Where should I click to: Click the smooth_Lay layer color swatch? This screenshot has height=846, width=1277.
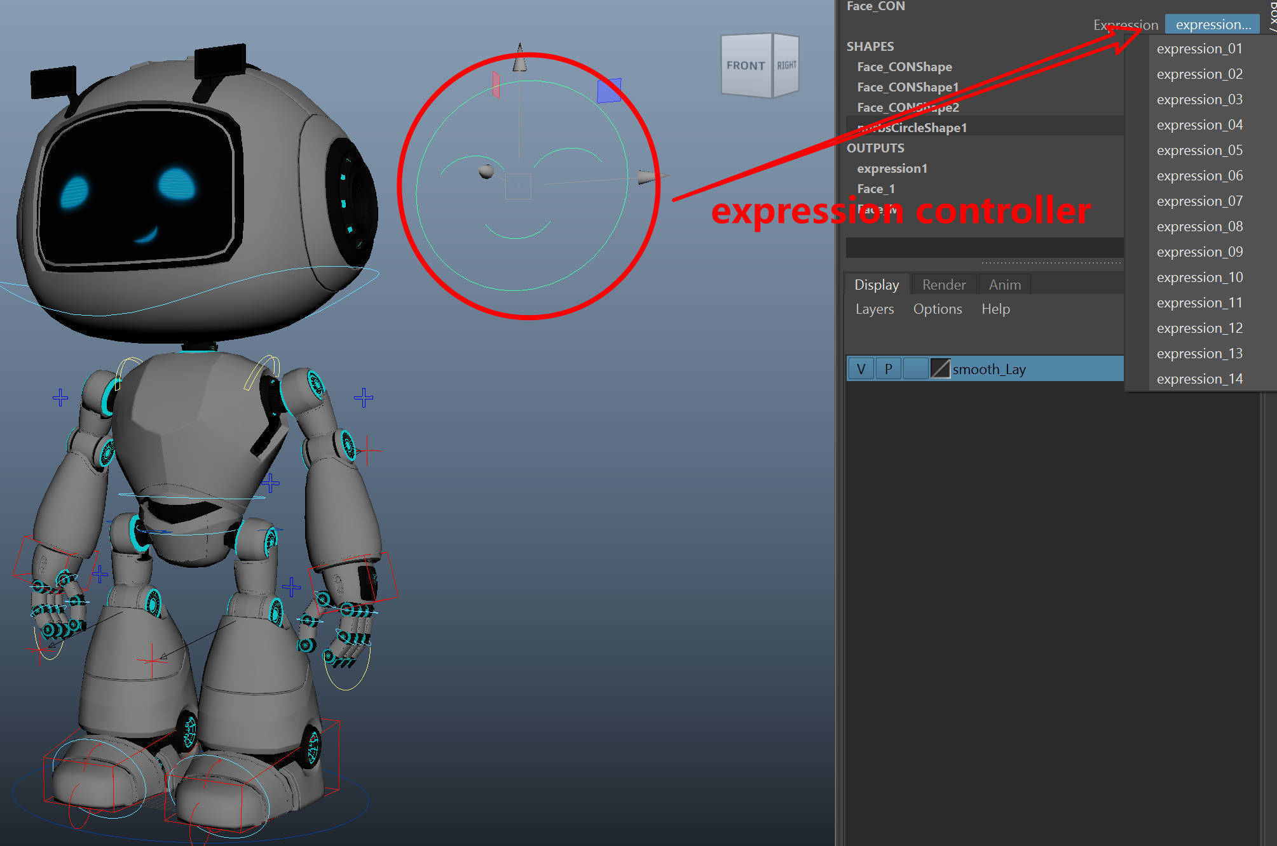click(x=940, y=369)
